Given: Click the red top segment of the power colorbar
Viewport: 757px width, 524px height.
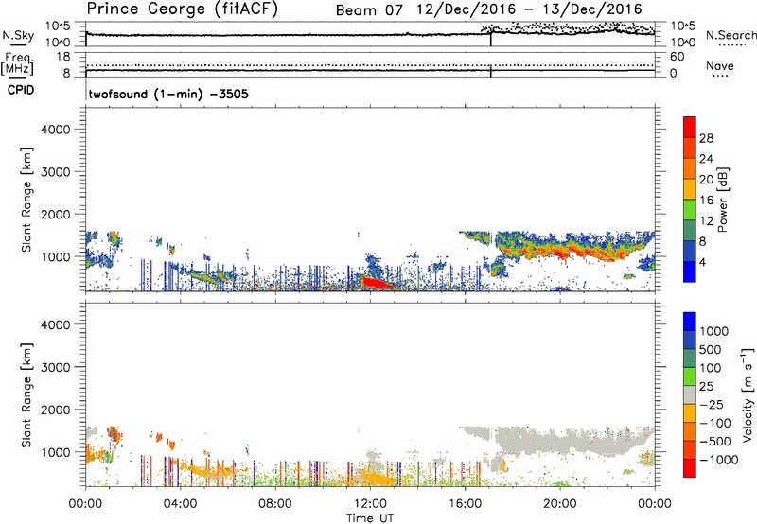Looking at the screenshot, I should 690,127.
